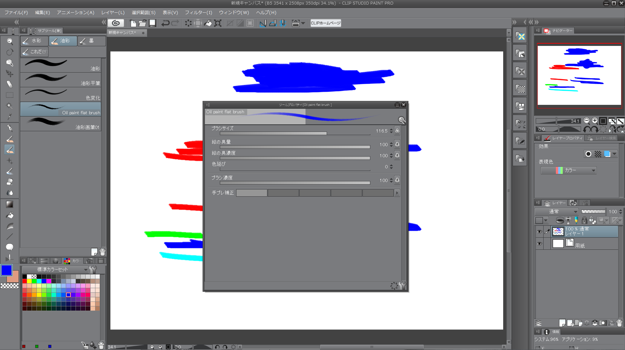Screen dimensions: 625x350
Task: Open the palette color dropdown in Layer panel
Action: pos(541,220)
